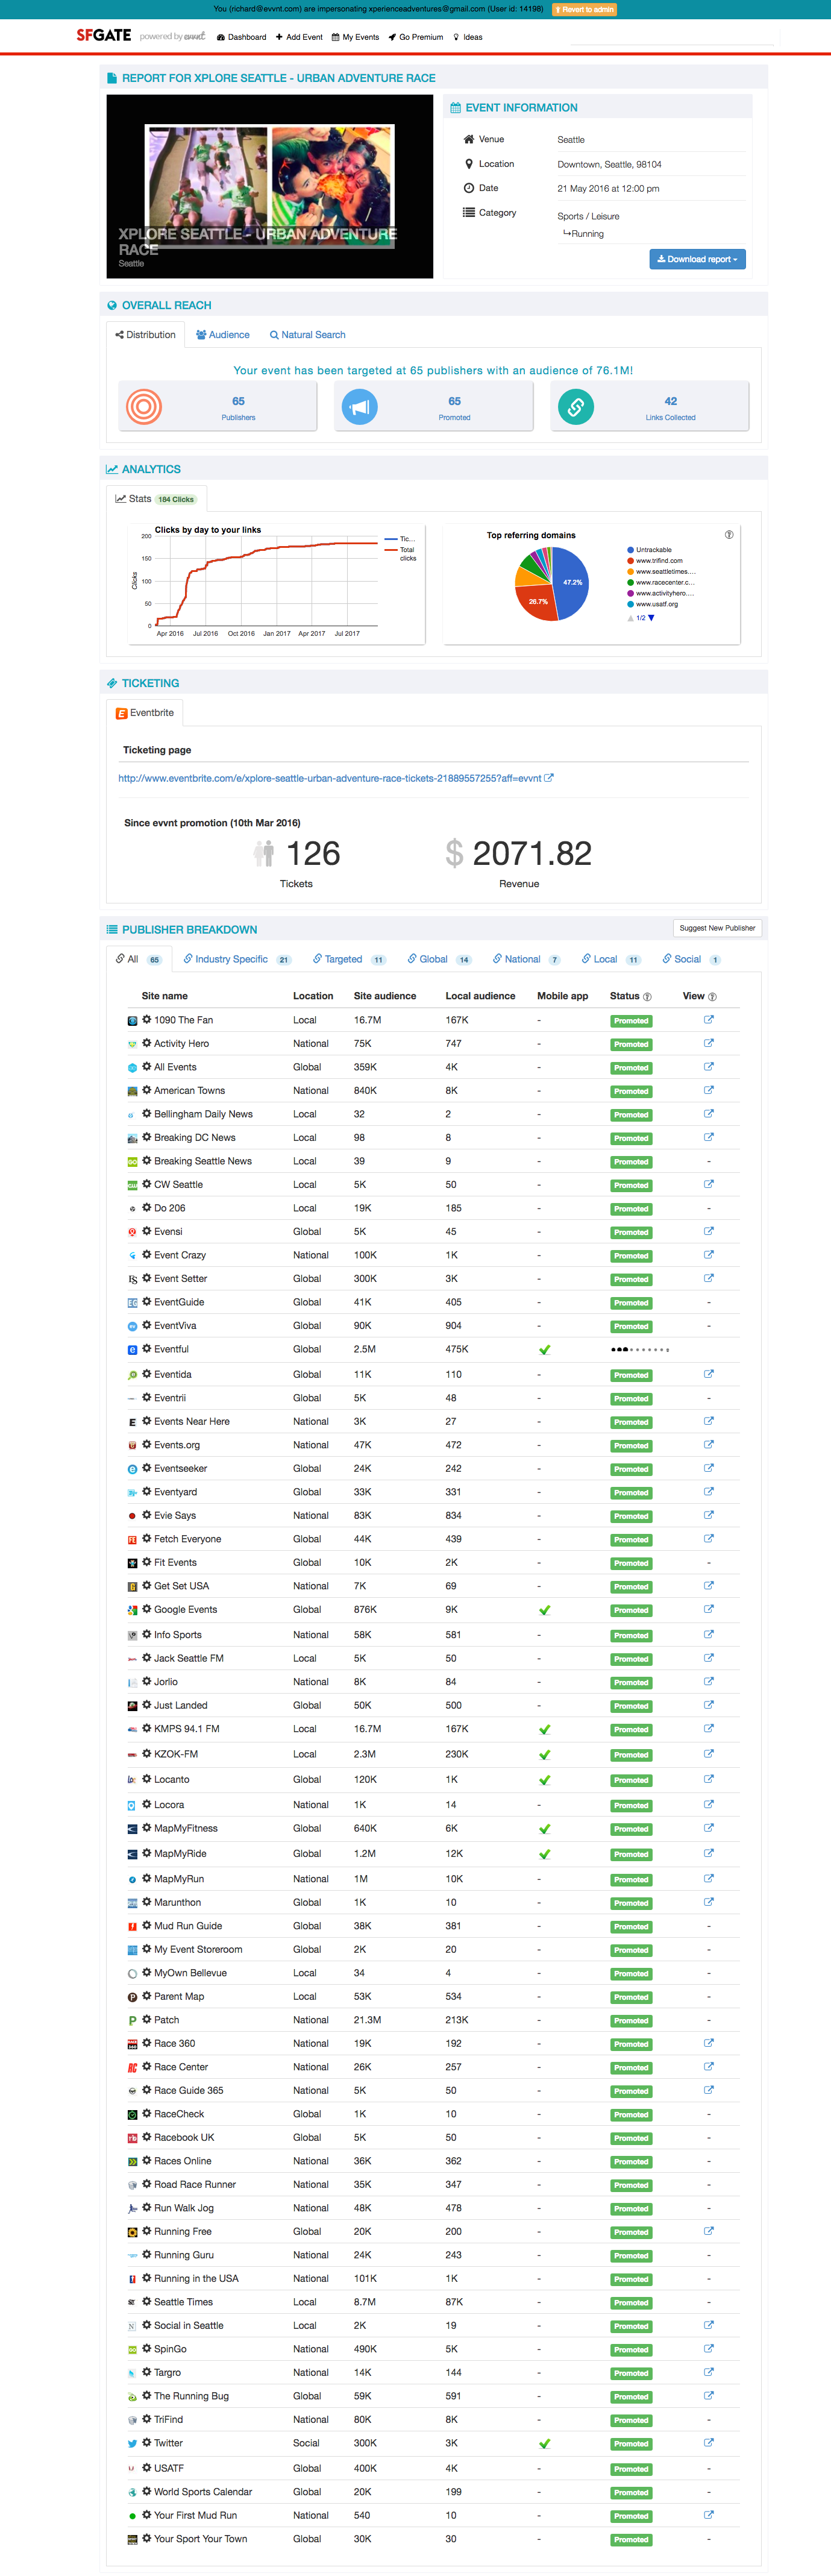Click the View column help icon
831x2576 pixels.
click(x=712, y=997)
